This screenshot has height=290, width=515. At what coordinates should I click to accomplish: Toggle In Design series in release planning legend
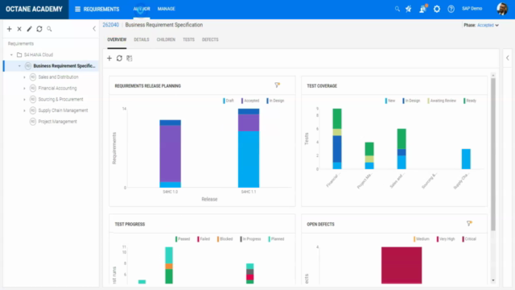click(275, 101)
